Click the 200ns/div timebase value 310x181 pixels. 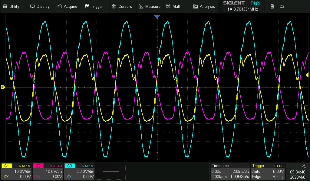point(241,171)
